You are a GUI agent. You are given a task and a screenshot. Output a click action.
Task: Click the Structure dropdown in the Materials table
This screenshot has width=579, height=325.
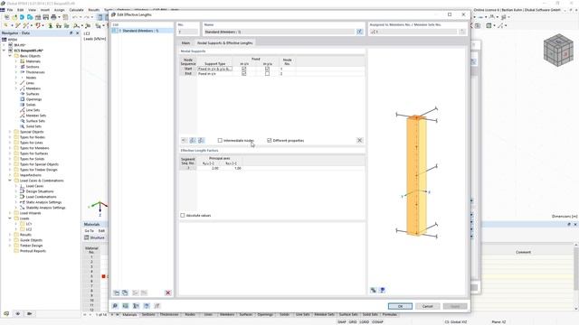(x=95, y=237)
